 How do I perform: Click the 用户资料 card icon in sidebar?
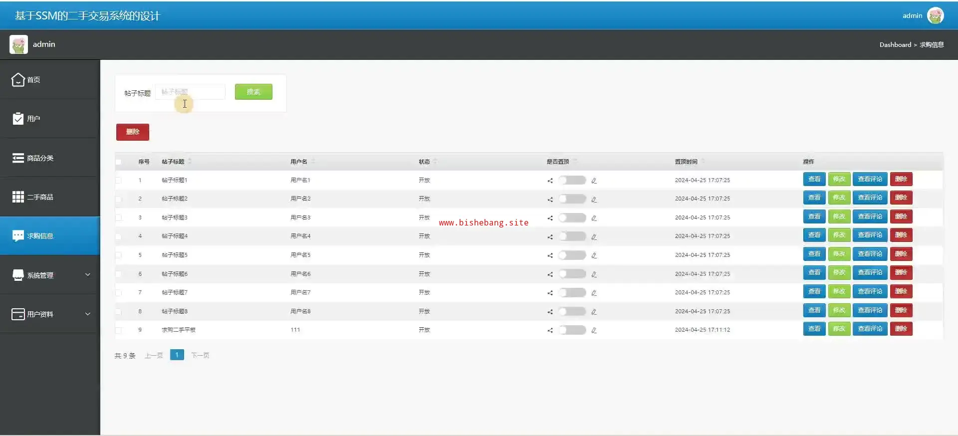pyautogui.click(x=18, y=314)
